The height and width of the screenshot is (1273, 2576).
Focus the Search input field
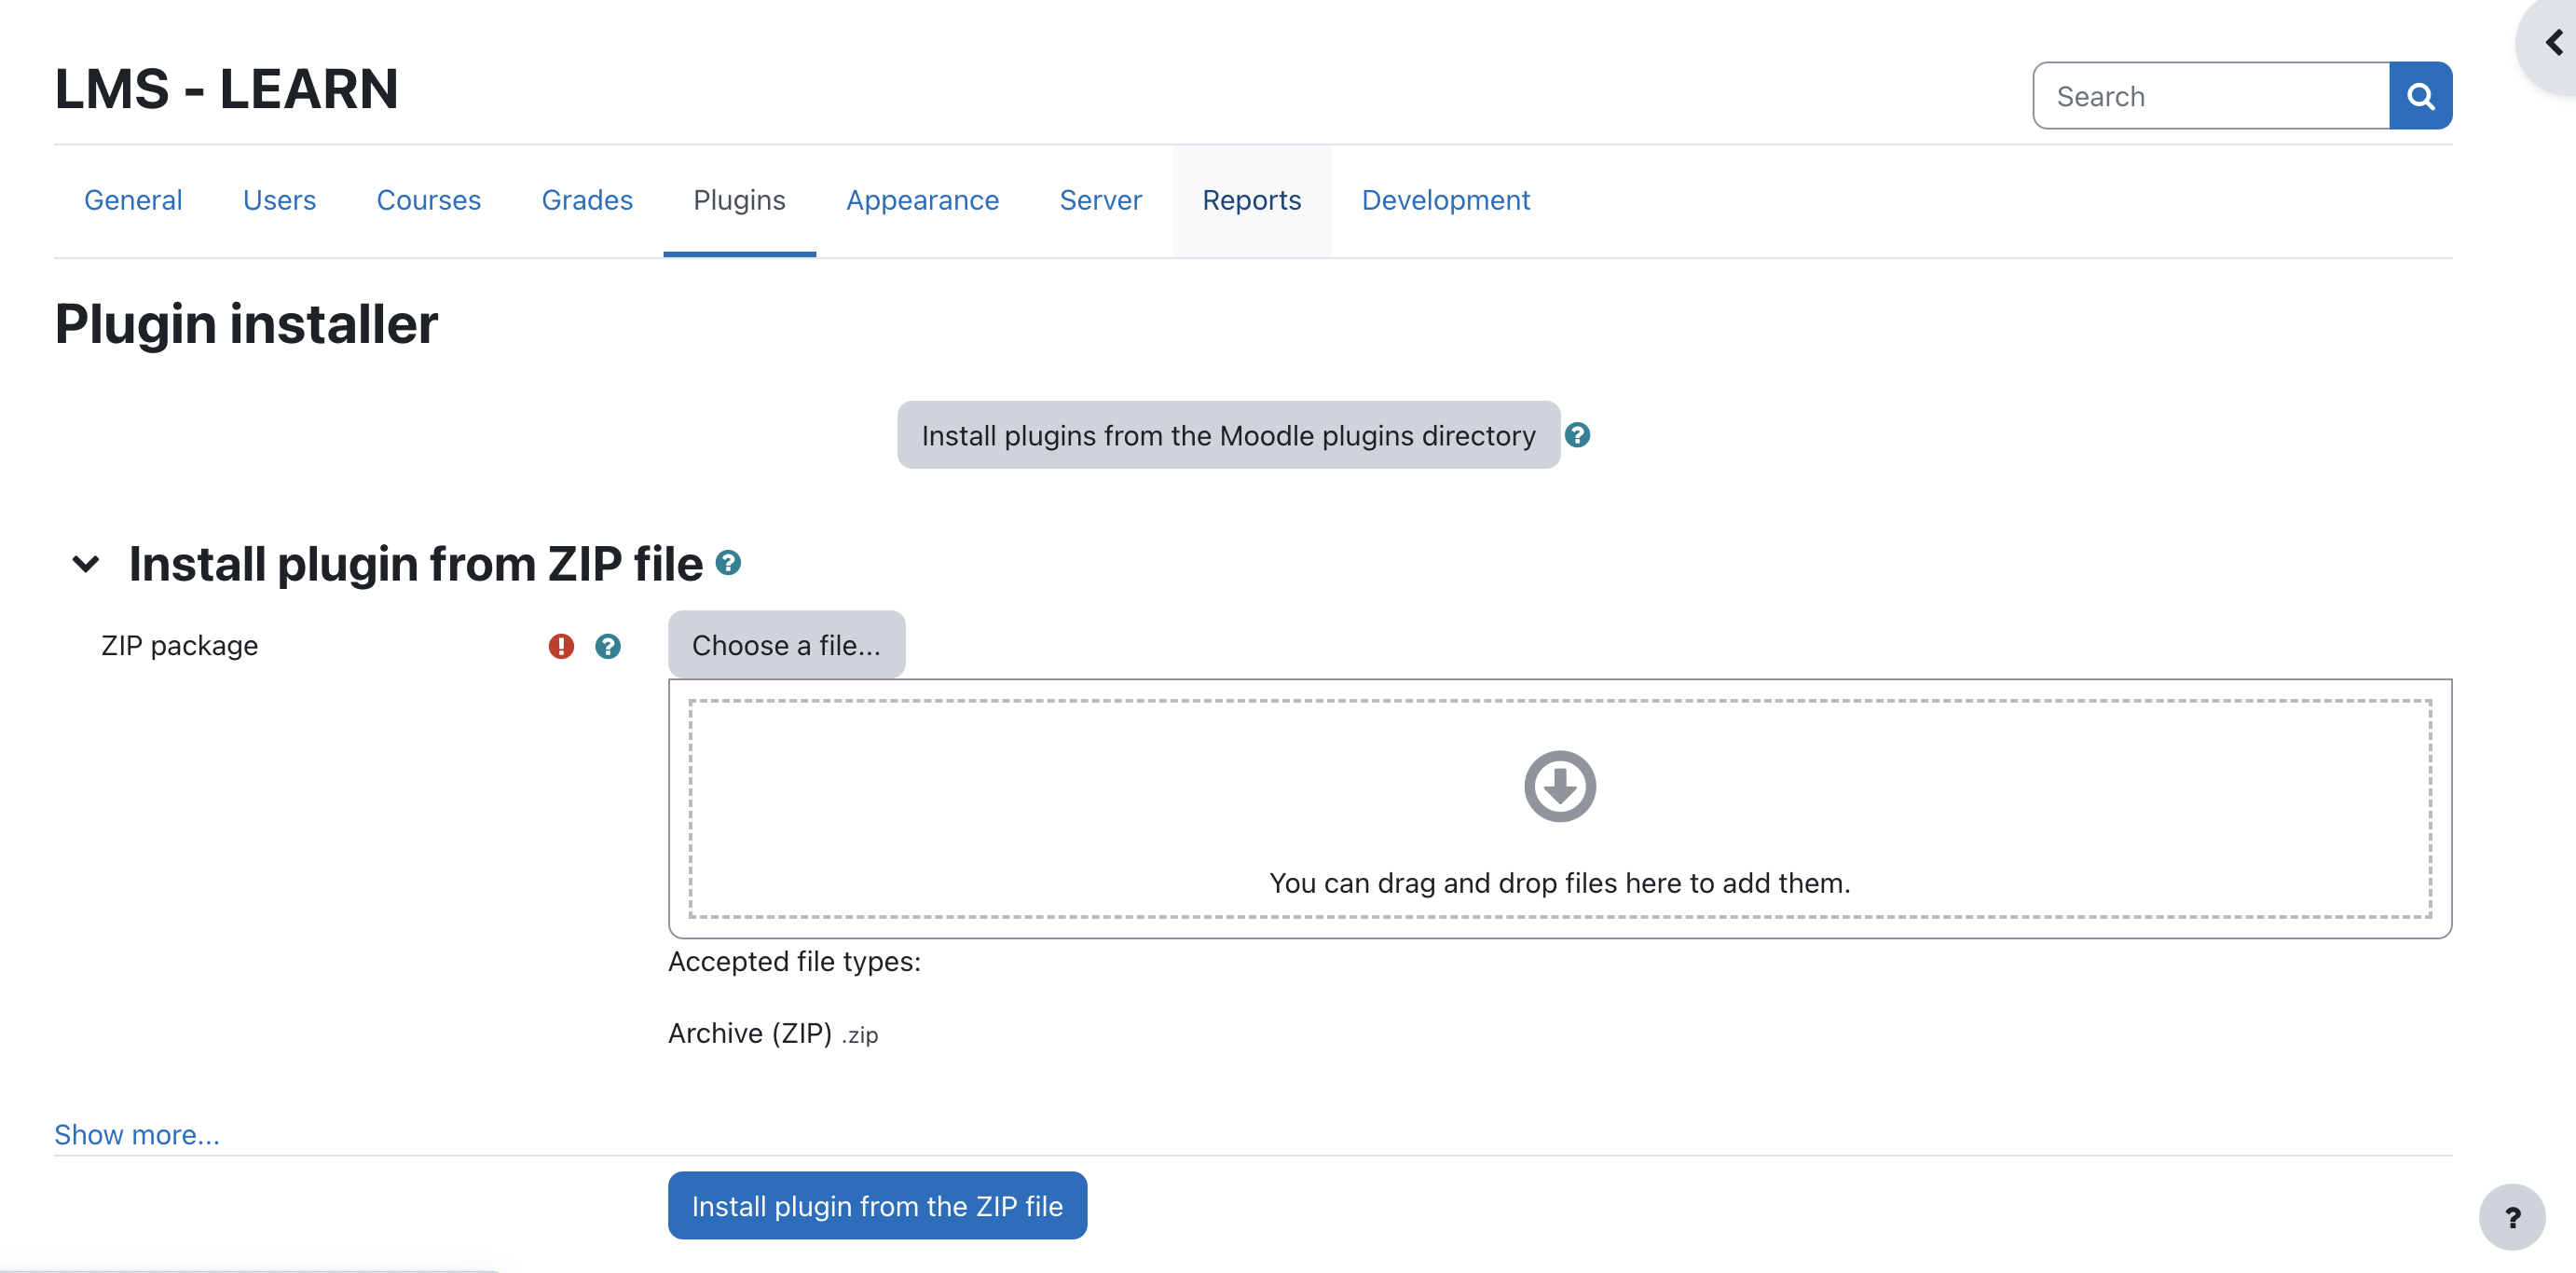2211,96
